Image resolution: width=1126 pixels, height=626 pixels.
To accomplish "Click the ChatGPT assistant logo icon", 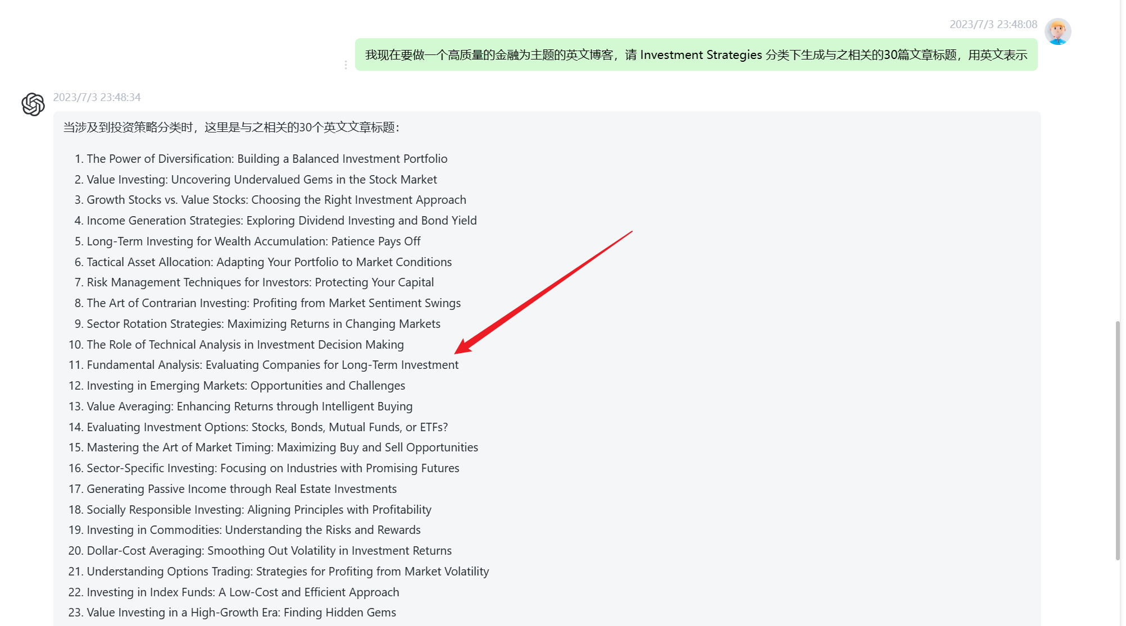I will pos(33,104).
